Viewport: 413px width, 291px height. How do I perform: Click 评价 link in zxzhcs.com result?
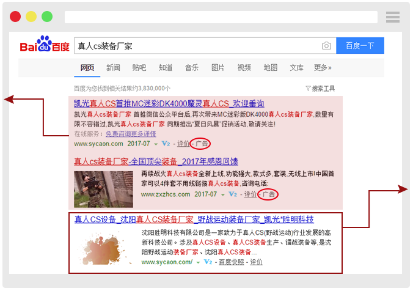click(x=250, y=194)
